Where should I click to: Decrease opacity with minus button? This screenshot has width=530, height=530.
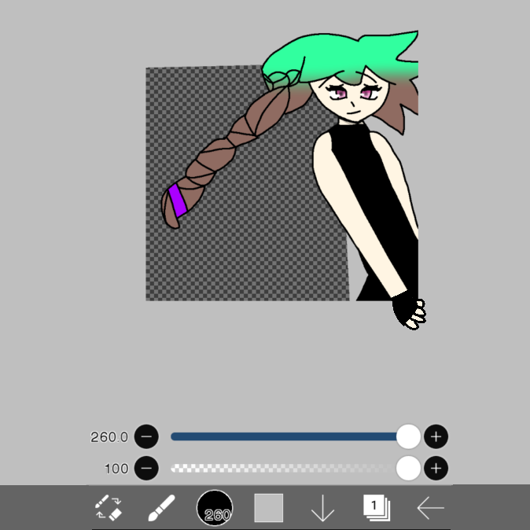146,468
